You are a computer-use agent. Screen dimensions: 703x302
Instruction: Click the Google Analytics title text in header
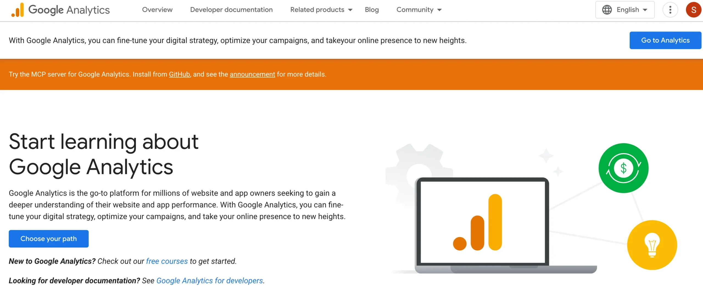[69, 10]
